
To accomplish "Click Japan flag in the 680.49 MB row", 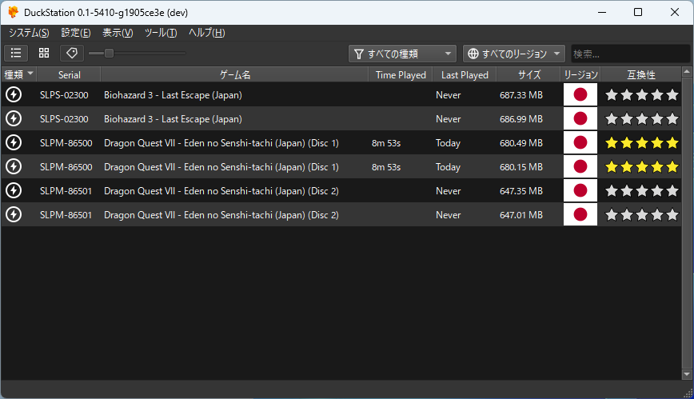I will click(x=580, y=142).
